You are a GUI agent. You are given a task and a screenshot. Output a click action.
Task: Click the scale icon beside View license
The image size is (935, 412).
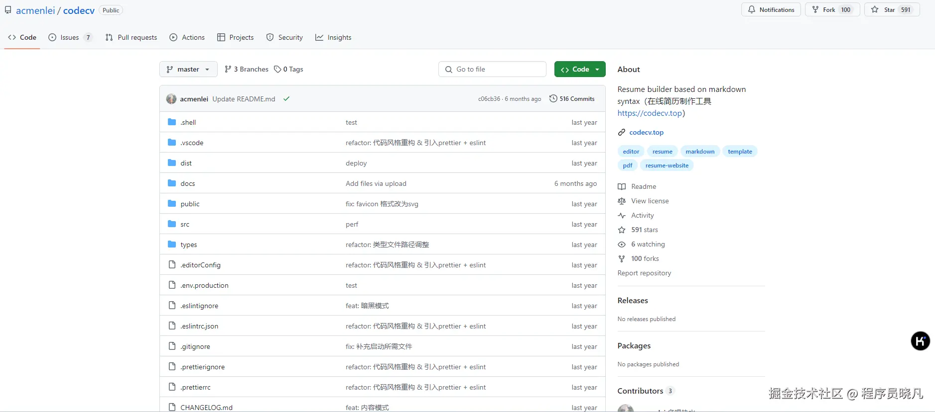tap(622, 201)
